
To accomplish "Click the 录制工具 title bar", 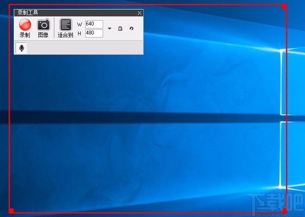I will pos(79,13).
